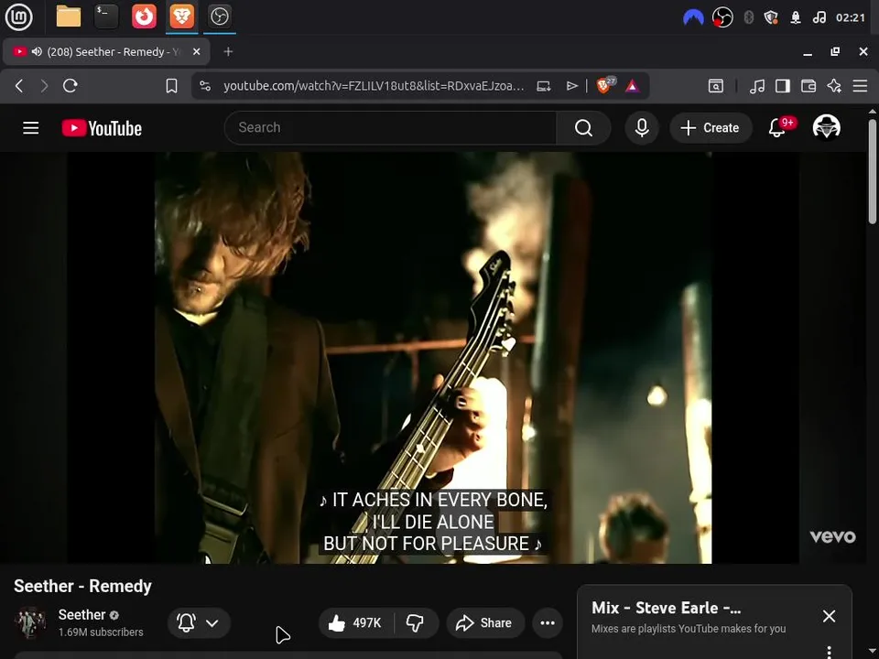This screenshot has height=659, width=879.
Task: Open the account avatar menu
Action: click(x=826, y=127)
